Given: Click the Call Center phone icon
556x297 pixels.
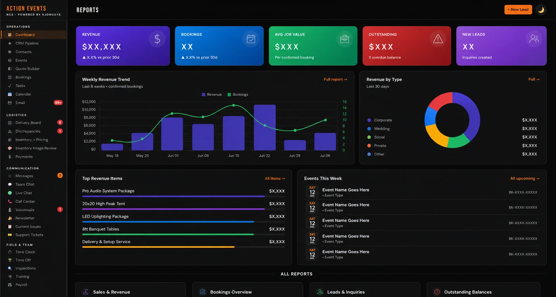Looking at the screenshot, I should click(10, 202).
